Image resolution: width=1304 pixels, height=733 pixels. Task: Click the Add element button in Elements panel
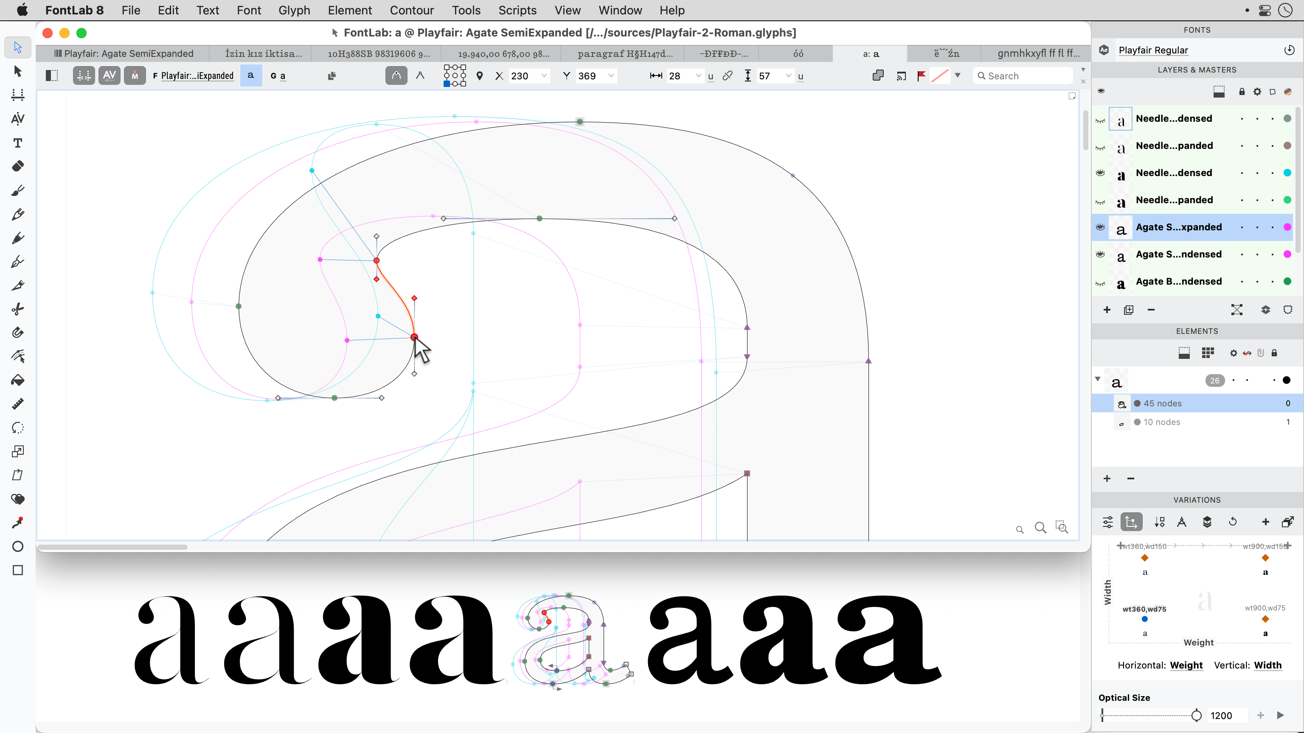tap(1107, 478)
